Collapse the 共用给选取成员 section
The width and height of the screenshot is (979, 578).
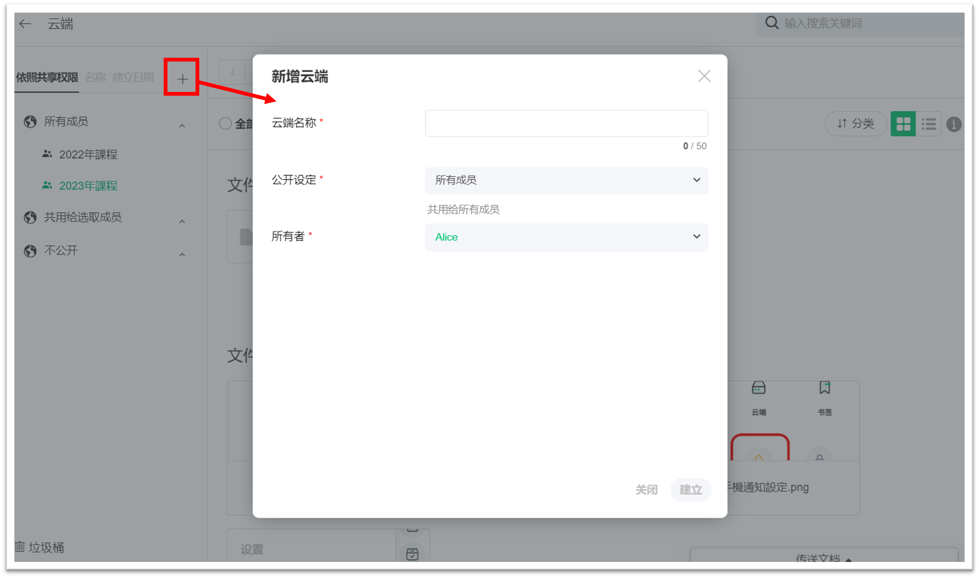tap(182, 222)
